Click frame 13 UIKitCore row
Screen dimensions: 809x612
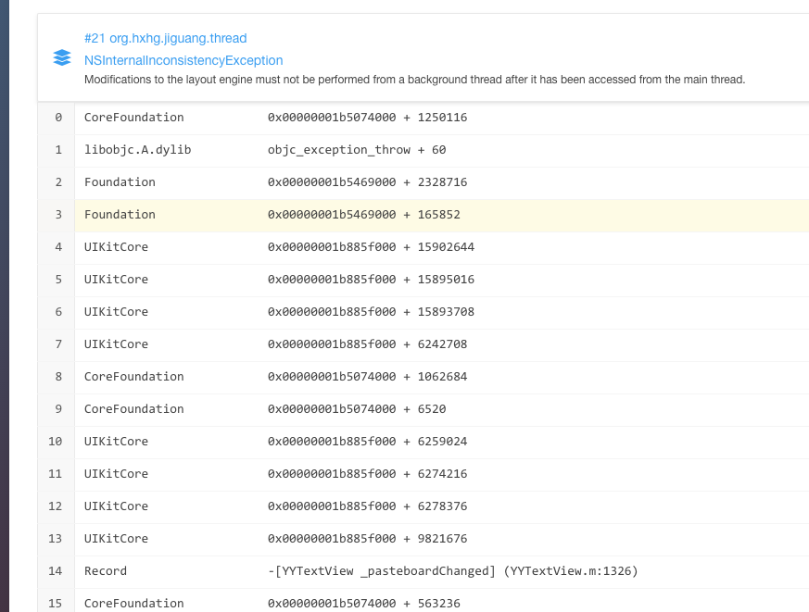(116, 539)
